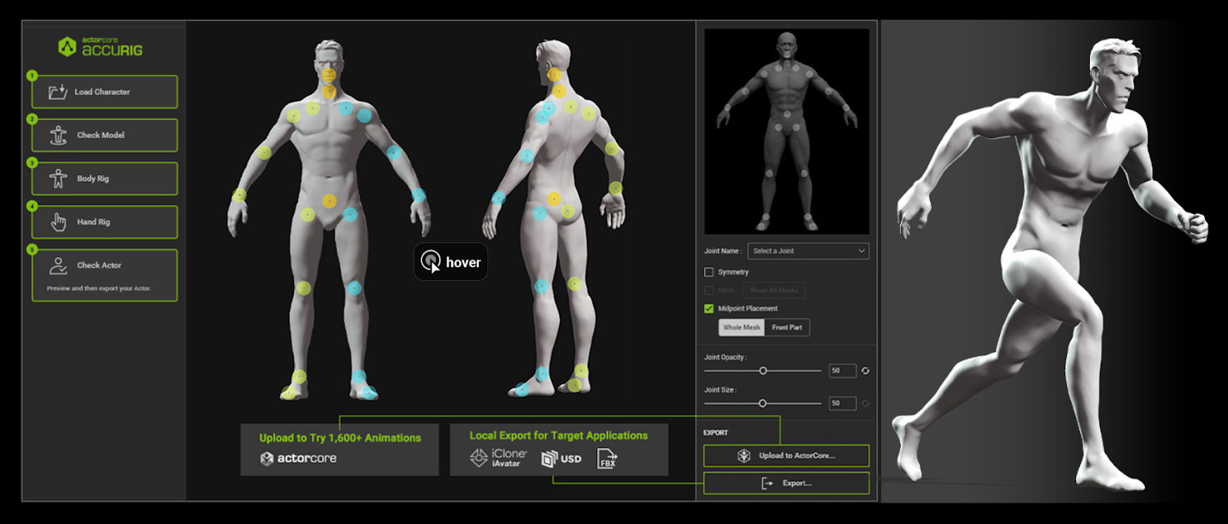
Task: Click the Check Model figure icon
Action: point(58,135)
